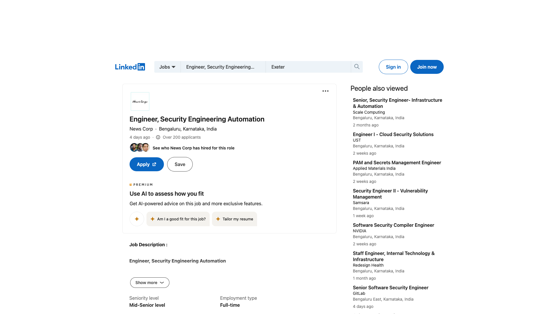Click the search magnifier icon
This screenshot has height=314, width=559.
pos(357,67)
